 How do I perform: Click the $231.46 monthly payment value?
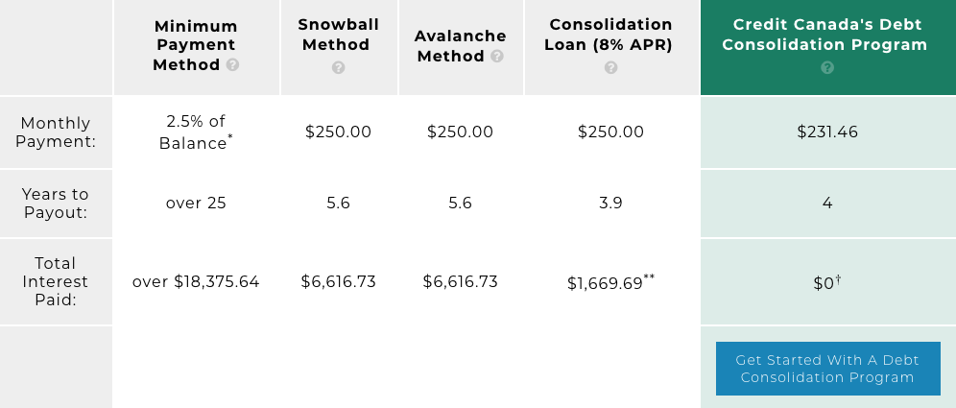pos(827,132)
